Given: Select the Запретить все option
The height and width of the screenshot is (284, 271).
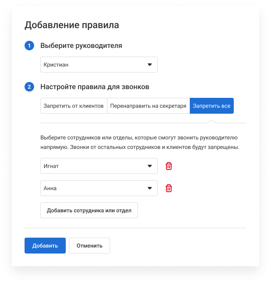Looking at the screenshot, I should coord(212,106).
